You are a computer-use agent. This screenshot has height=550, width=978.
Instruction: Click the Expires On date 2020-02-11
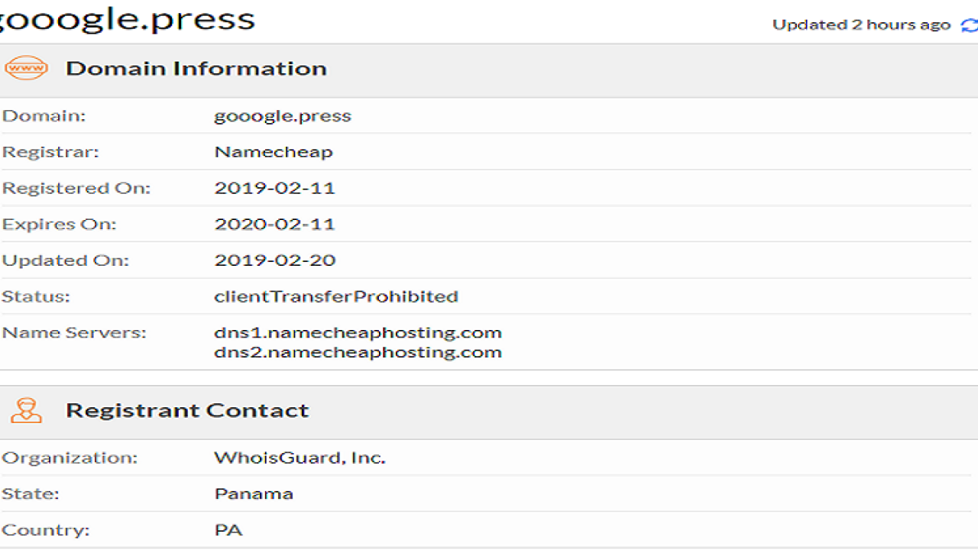(x=275, y=224)
